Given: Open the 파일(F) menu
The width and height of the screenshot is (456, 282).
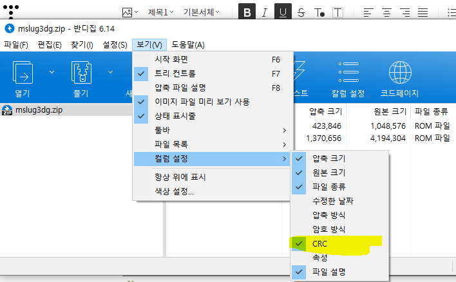Looking at the screenshot, I should [16, 45].
